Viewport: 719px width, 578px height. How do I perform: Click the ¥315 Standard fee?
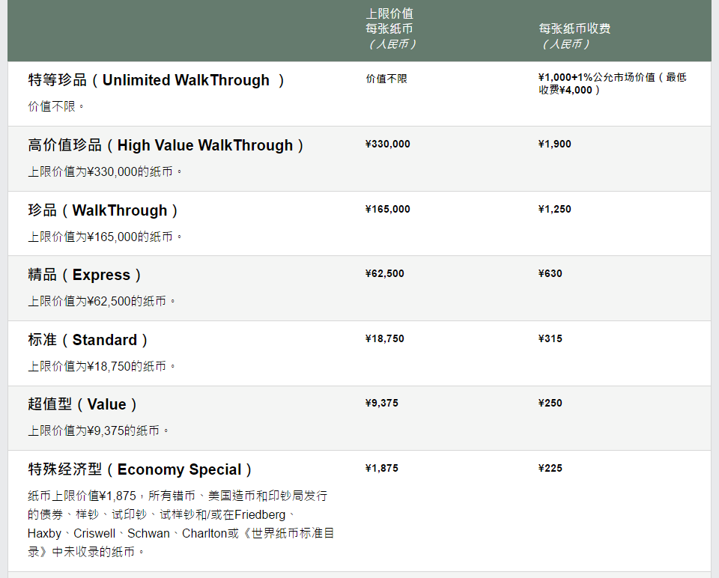(x=550, y=339)
